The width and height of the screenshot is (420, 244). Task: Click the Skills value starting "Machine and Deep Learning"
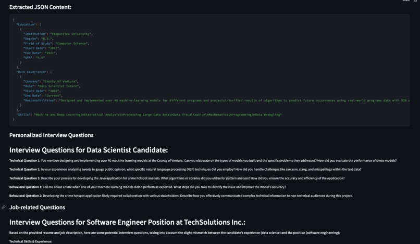click(158, 114)
